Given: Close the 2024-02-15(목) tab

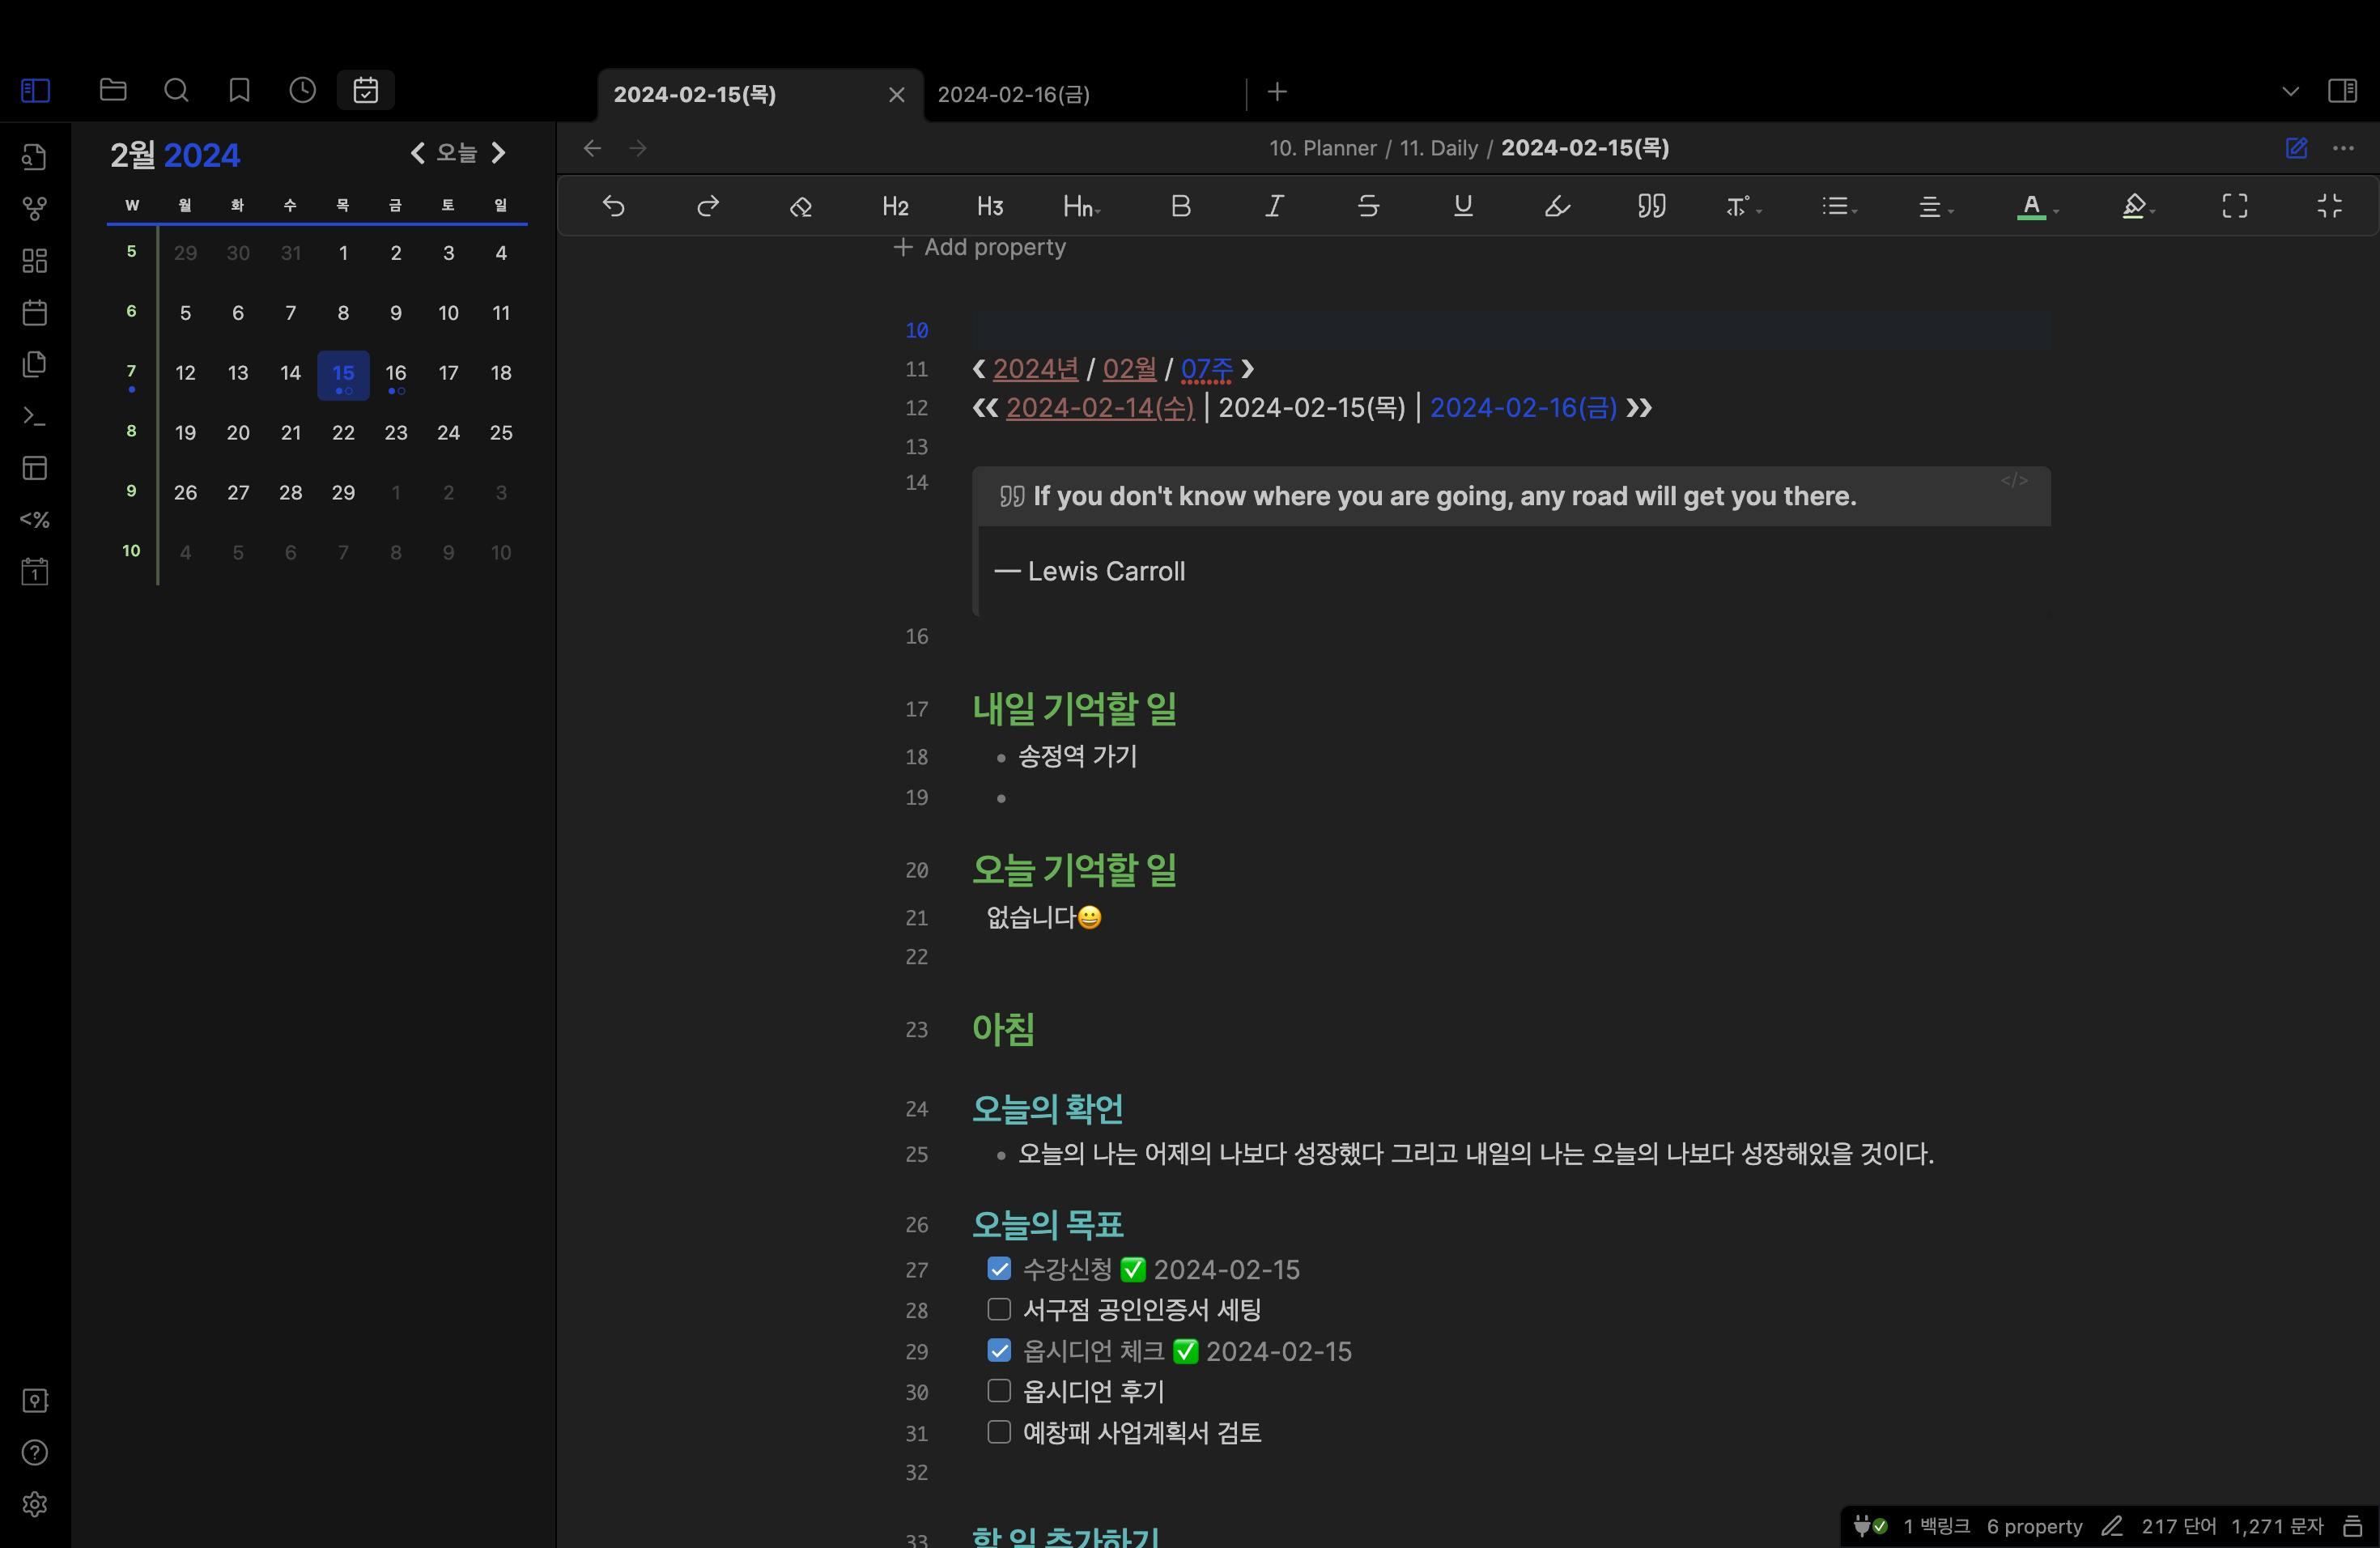Looking at the screenshot, I should [x=897, y=95].
